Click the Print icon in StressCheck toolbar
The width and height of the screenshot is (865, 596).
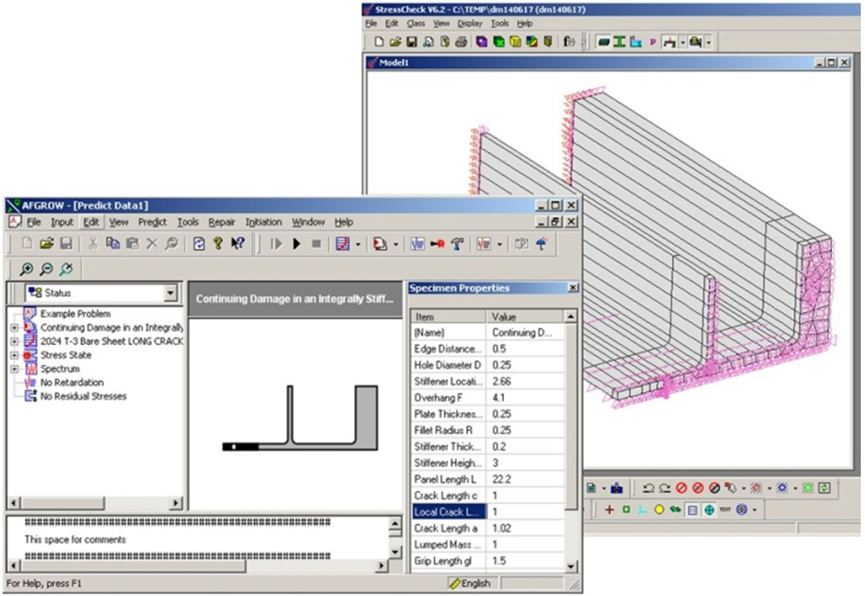461,42
